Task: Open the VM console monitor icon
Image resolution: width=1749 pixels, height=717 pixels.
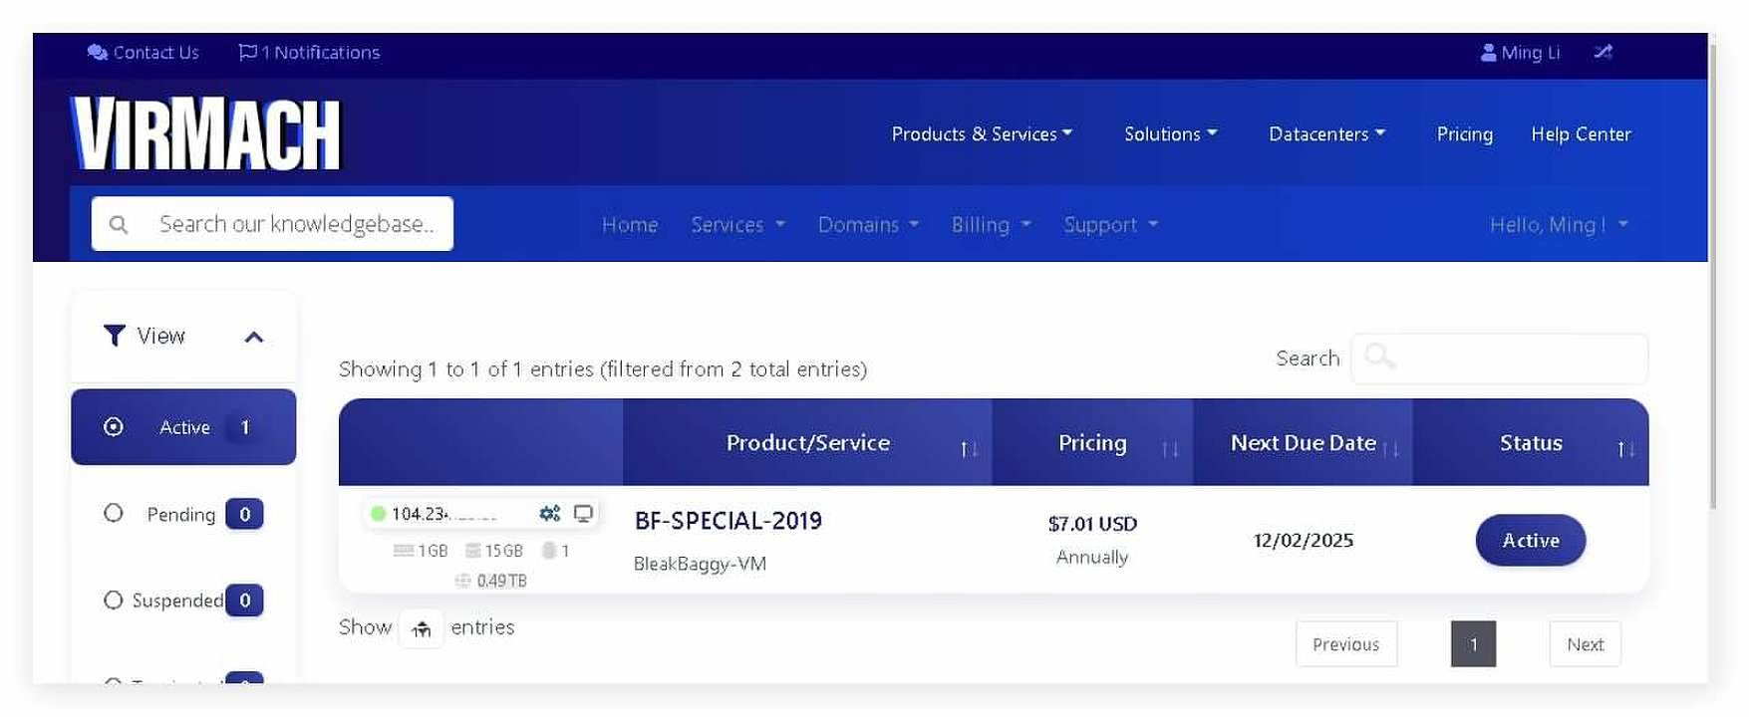Action: pyautogui.click(x=583, y=514)
